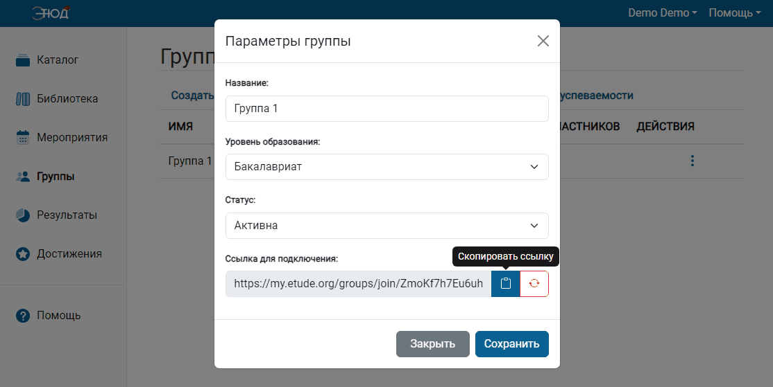Open Достижения section
Image resolution: width=773 pixels, height=387 pixels.
[69, 254]
